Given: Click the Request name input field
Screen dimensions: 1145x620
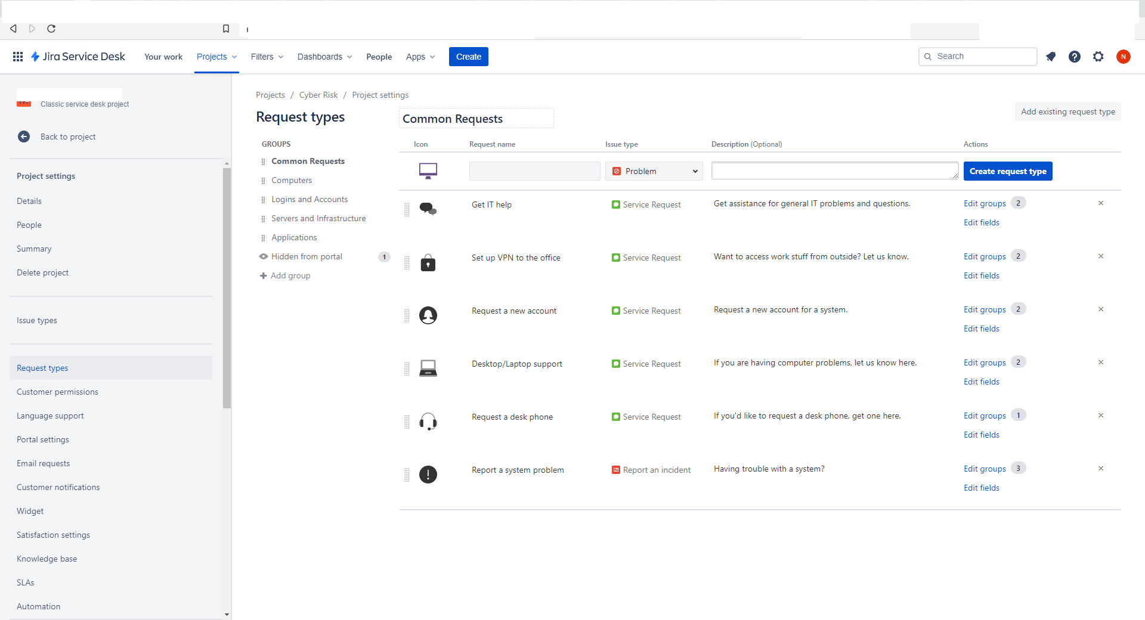Looking at the screenshot, I should pos(534,171).
